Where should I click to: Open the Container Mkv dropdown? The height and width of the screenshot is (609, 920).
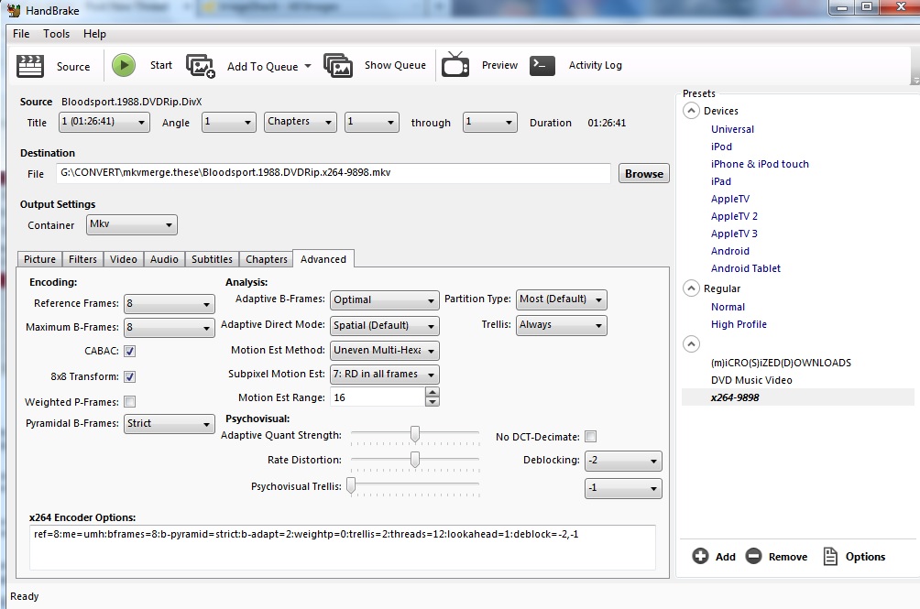pos(132,225)
